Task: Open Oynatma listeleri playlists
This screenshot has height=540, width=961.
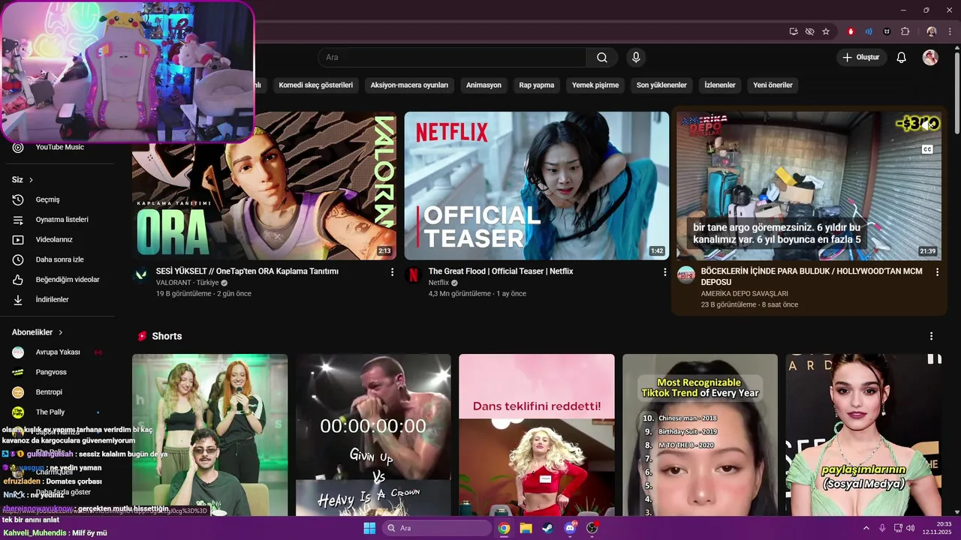Action: [x=60, y=220]
